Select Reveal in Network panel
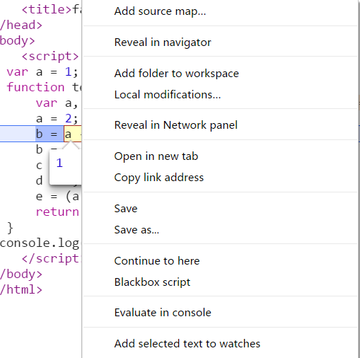Screen dimensions: 360x358 pyautogui.click(x=176, y=125)
